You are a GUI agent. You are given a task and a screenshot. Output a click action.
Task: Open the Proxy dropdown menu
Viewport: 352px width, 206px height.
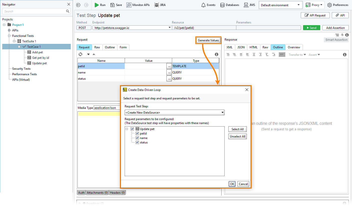click(x=314, y=5)
